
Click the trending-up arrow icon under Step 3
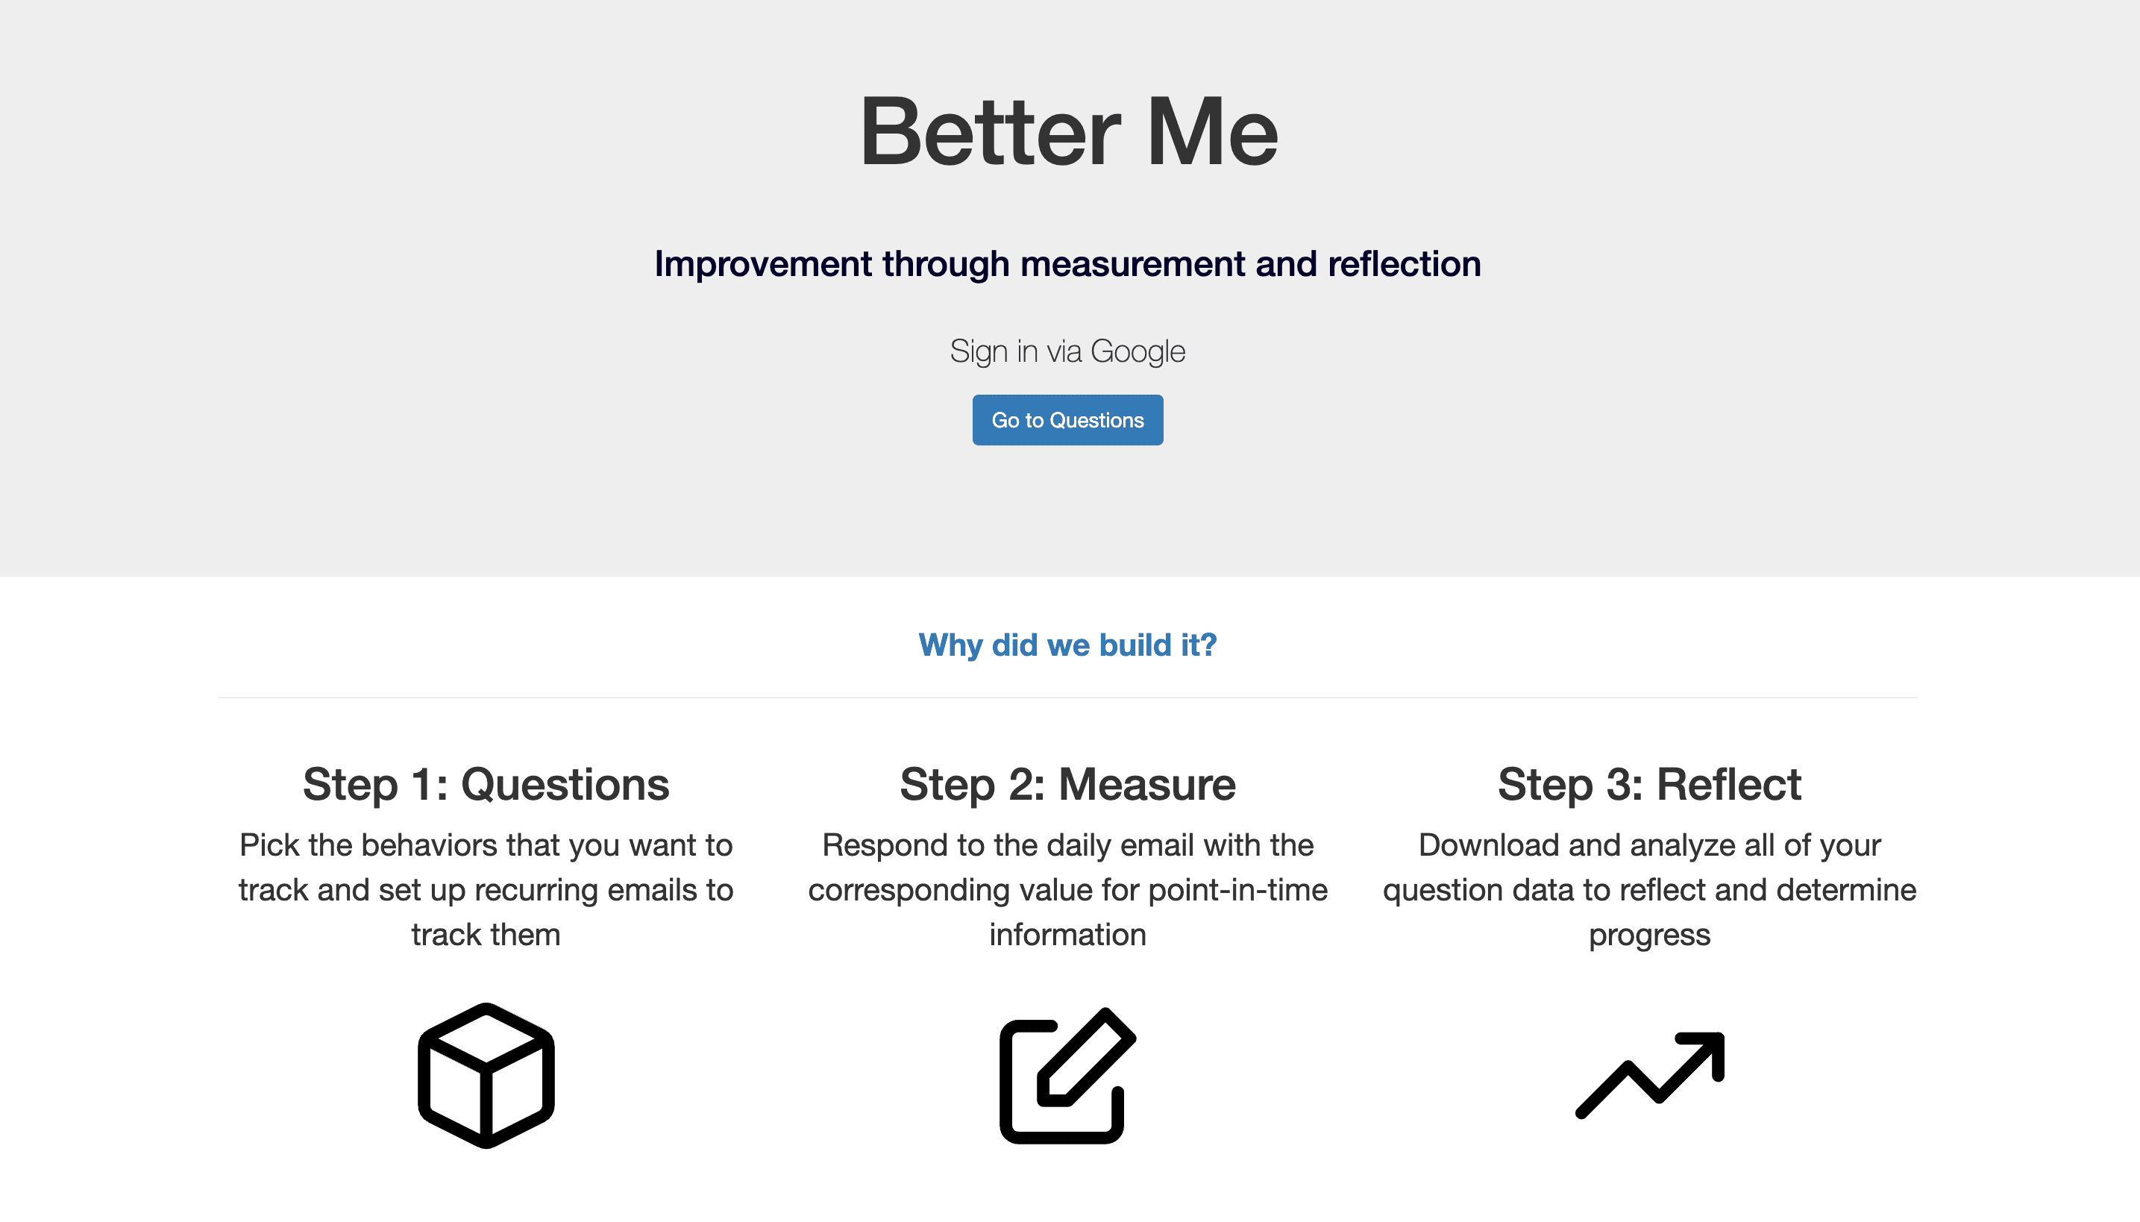(x=1649, y=1075)
